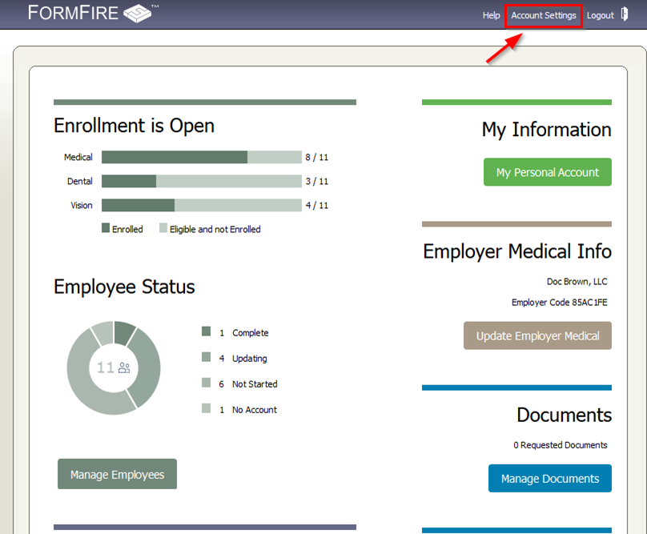
Task: Click the 'Not Started' status label
Action: coord(255,384)
